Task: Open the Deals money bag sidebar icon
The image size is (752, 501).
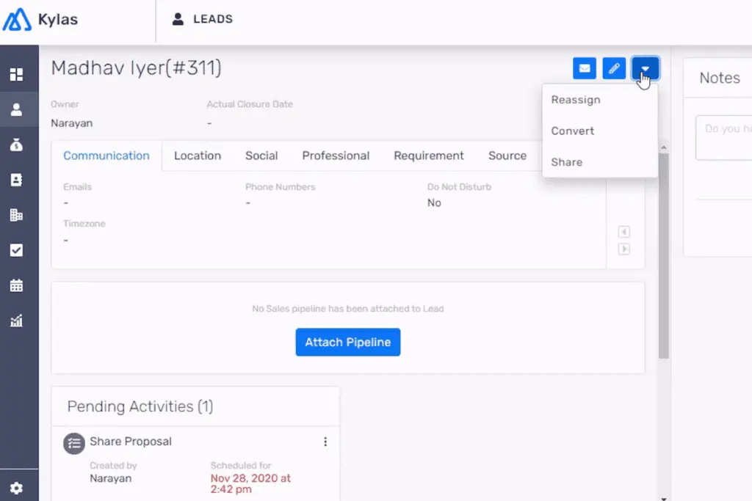Action: click(x=16, y=145)
